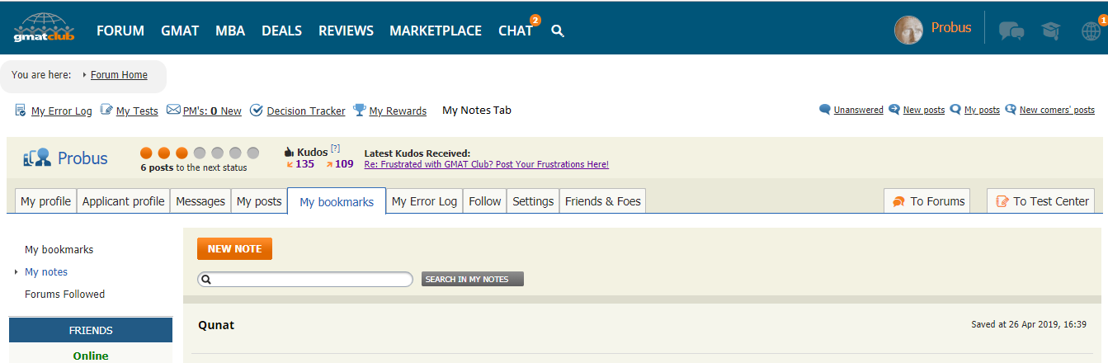The image size is (1108, 363).
Task: Open the search magnifier icon in navbar
Action: [558, 31]
